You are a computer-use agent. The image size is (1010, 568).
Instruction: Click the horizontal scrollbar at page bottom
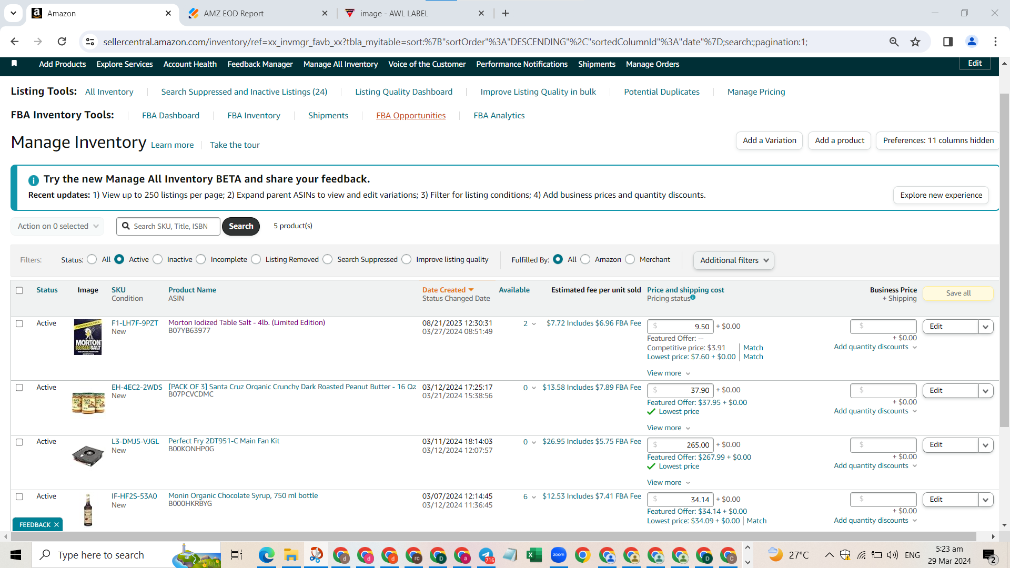493,536
